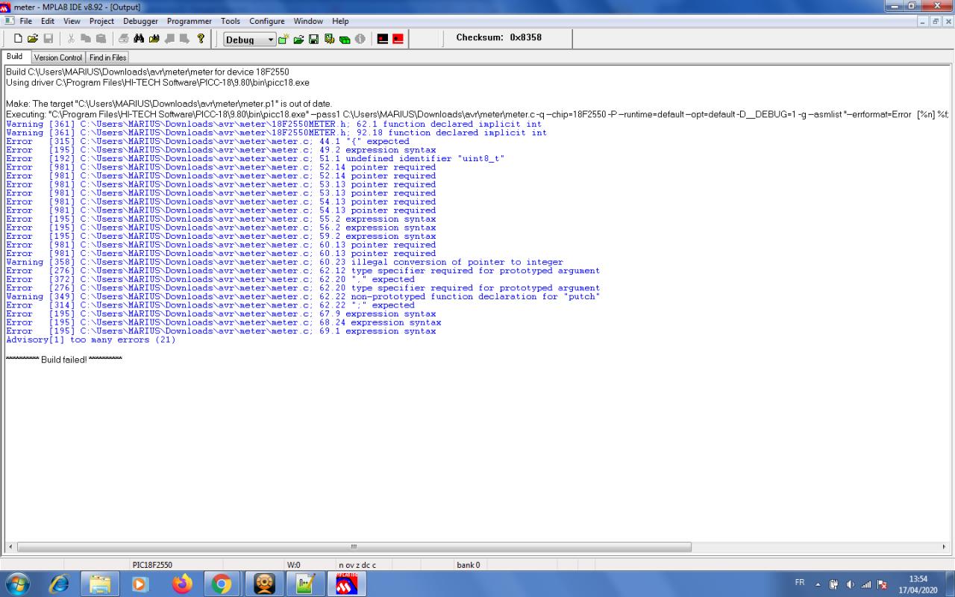Viewport: 955px width, 597px height.
Task: Click the Make build icon
Action: 383,40
